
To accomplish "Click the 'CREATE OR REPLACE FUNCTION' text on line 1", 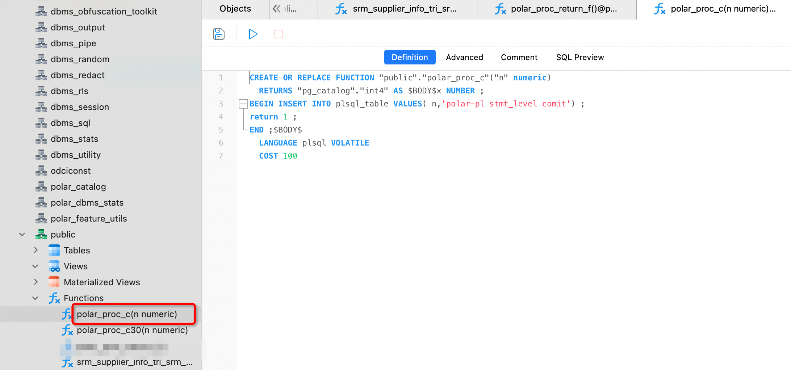I will (x=312, y=78).
